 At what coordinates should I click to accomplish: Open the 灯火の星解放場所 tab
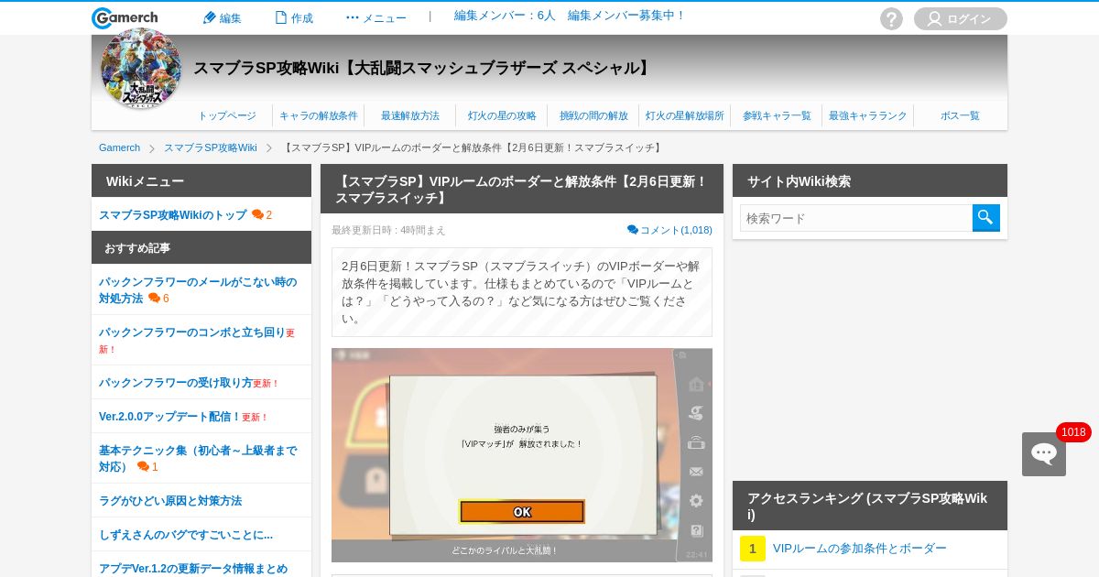coord(685,115)
